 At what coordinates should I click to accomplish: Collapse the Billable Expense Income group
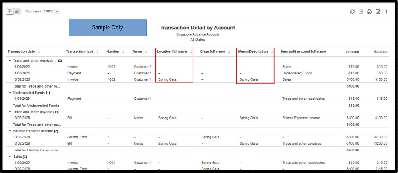[x=10, y=131]
